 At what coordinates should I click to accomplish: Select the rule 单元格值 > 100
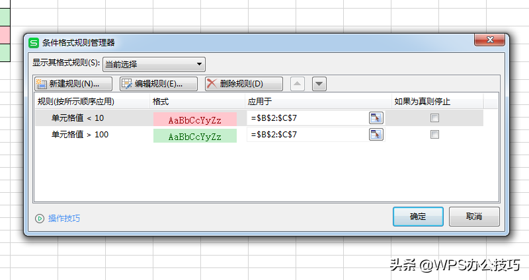coord(79,135)
